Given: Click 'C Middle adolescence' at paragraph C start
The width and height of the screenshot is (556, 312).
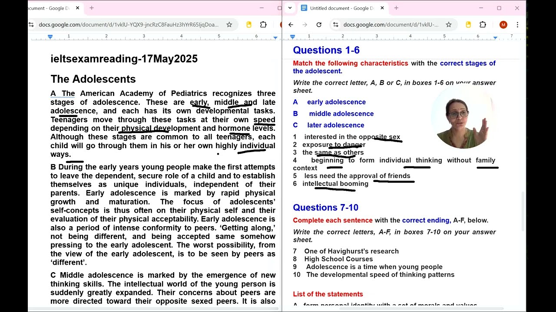Looking at the screenshot, I should coord(93,275).
